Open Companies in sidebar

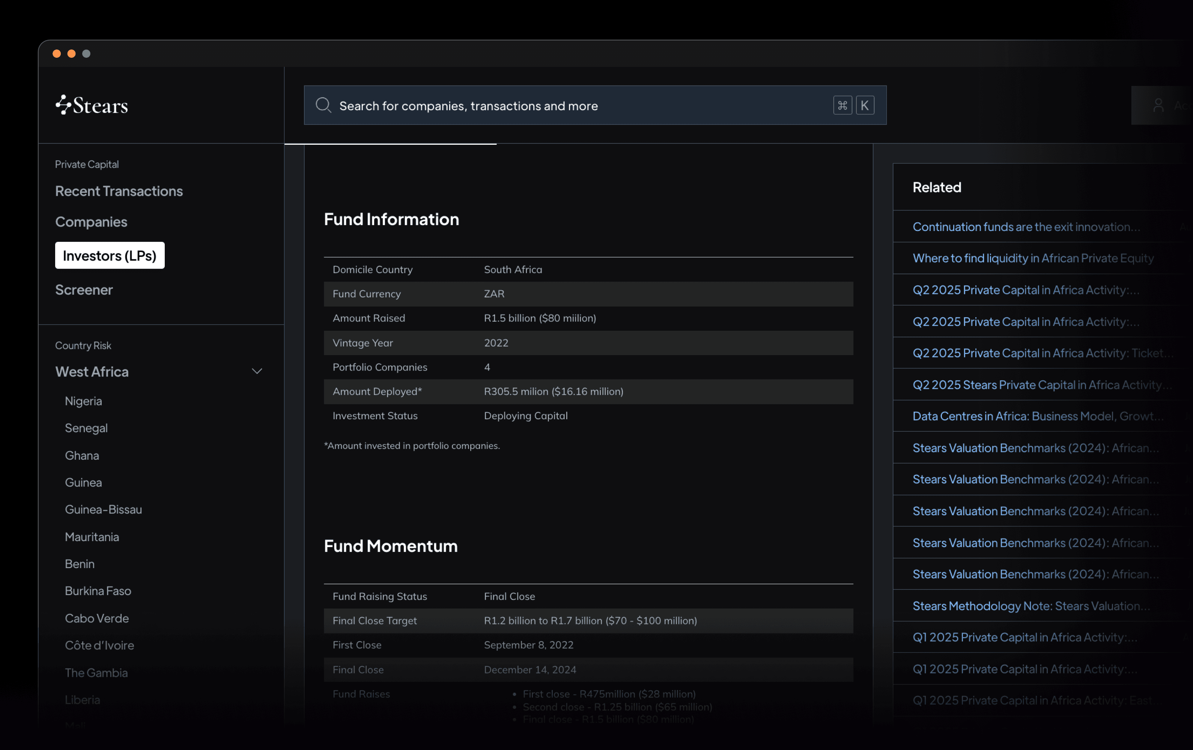pyautogui.click(x=91, y=222)
